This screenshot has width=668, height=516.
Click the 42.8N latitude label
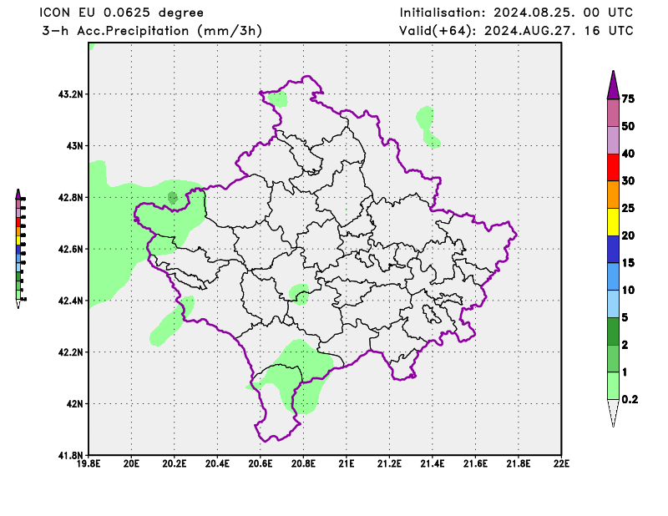(x=71, y=197)
